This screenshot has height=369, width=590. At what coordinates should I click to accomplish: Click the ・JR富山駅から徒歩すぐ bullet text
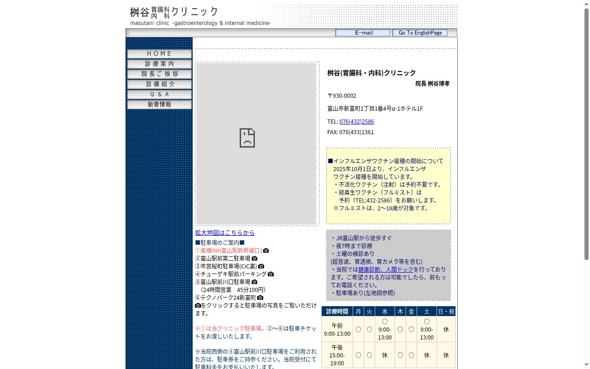tap(361, 238)
